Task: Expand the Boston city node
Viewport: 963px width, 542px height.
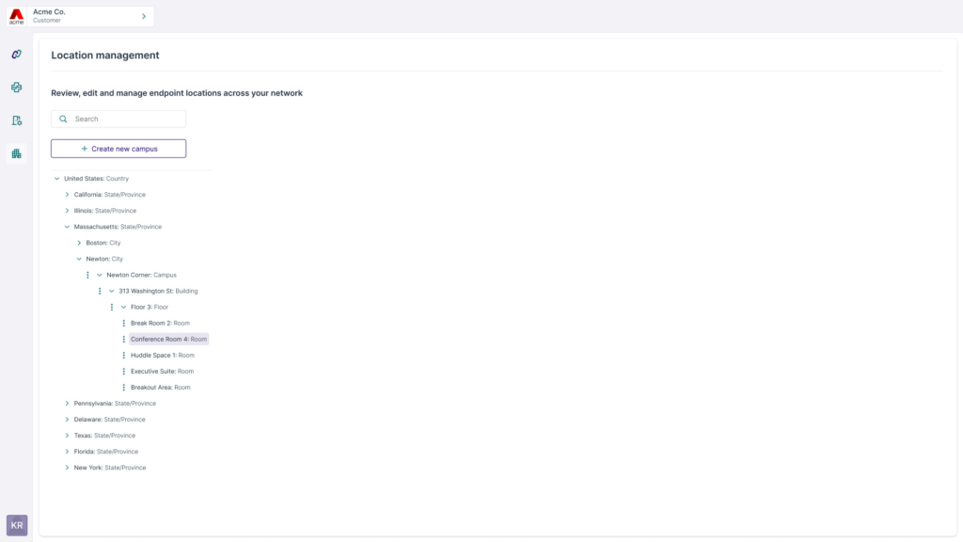Action: (x=79, y=243)
